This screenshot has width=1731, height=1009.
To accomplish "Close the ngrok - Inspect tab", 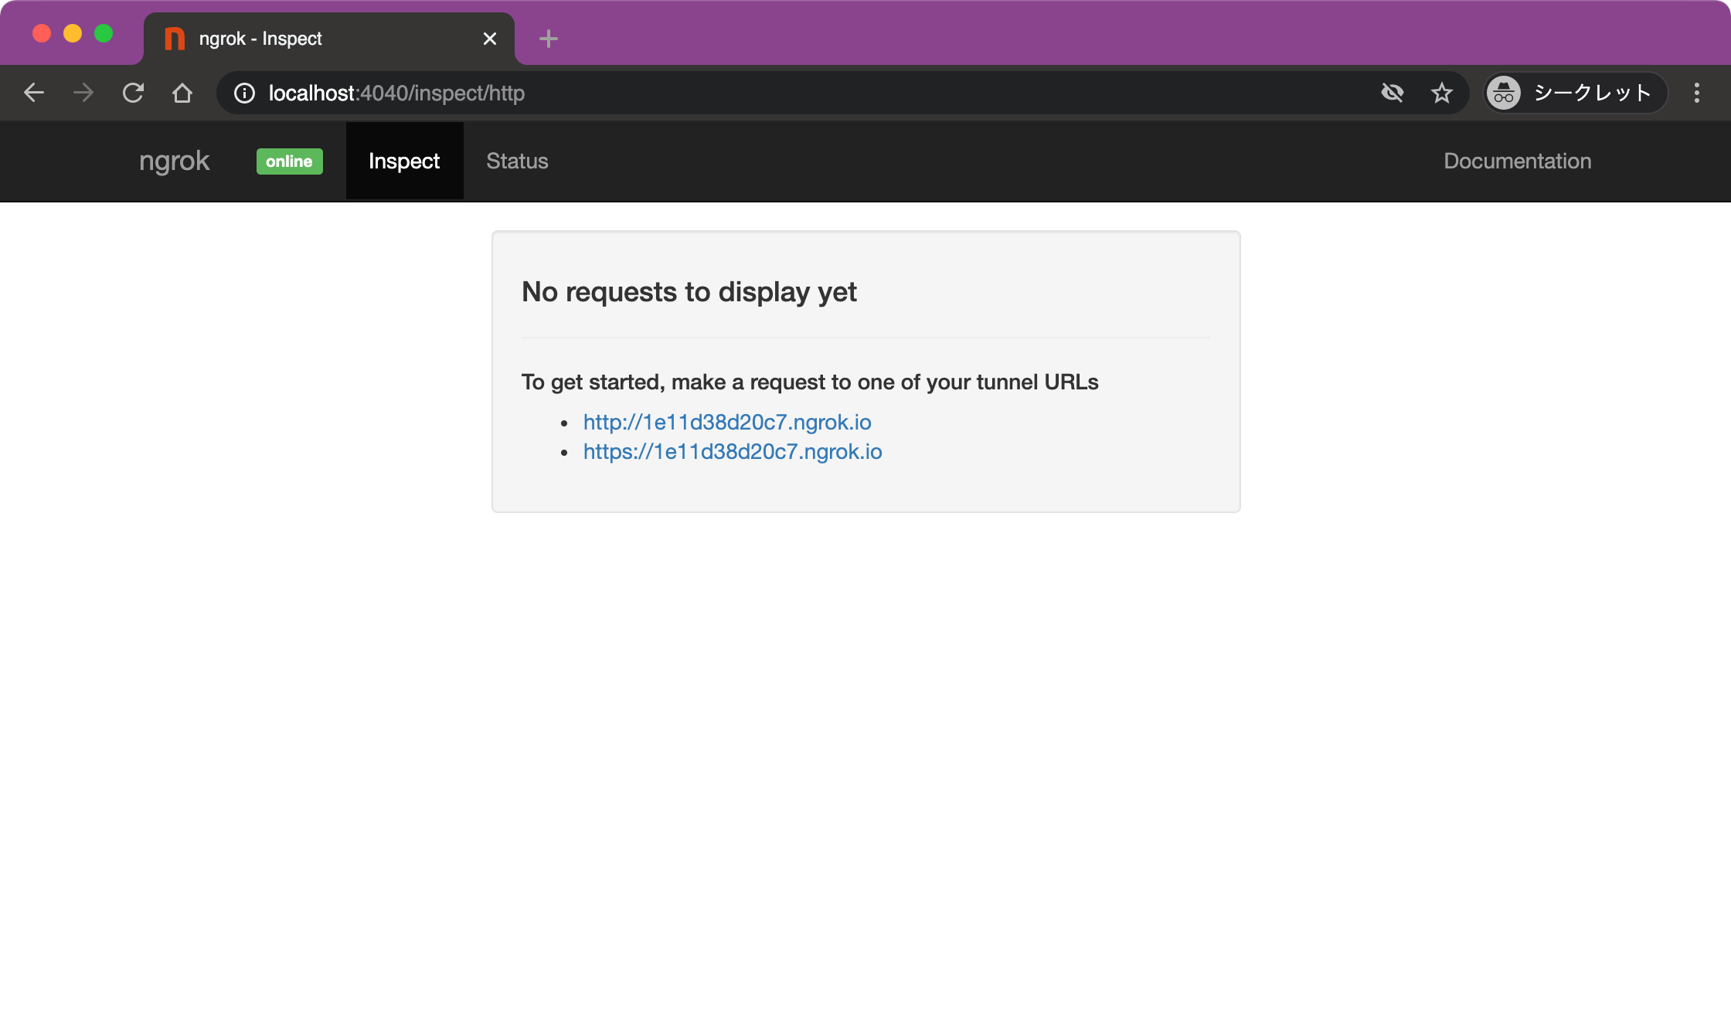I will 489,39.
